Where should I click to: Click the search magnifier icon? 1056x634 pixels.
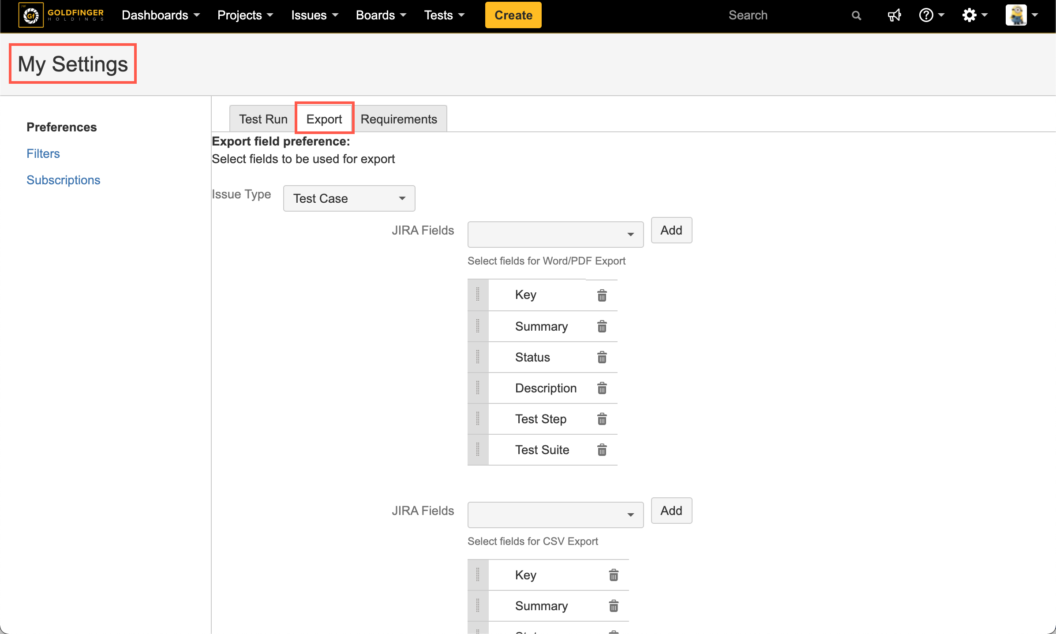(856, 15)
